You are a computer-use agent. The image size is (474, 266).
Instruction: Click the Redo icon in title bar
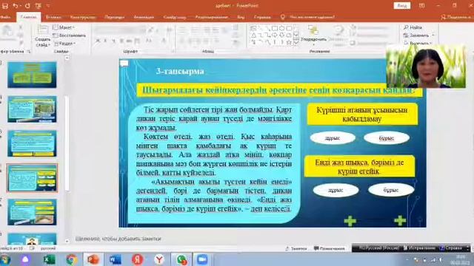tap(27, 5)
